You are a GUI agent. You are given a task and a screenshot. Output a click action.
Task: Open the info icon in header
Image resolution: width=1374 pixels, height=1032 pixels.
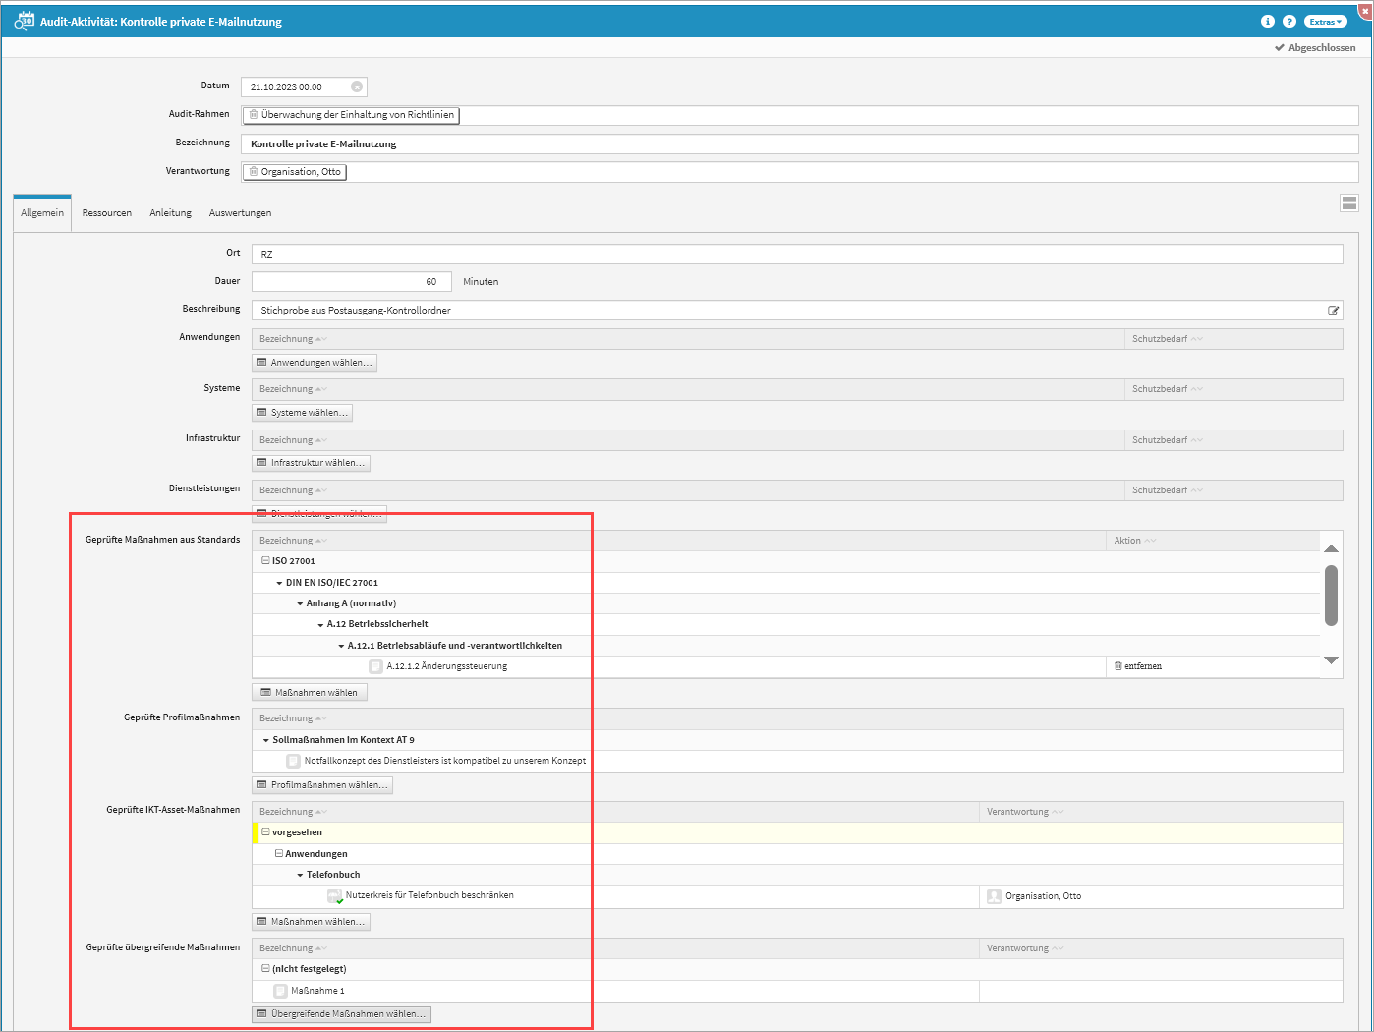click(x=1267, y=21)
